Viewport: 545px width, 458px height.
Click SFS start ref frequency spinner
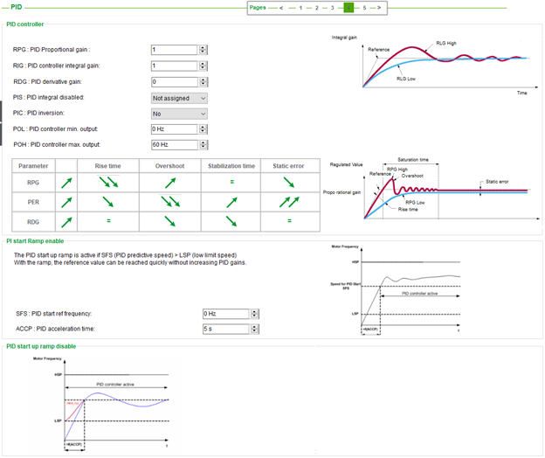[x=255, y=314]
